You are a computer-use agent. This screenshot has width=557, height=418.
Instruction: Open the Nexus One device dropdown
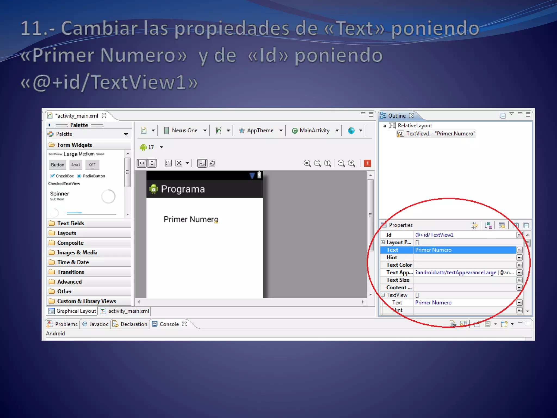point(185,131)
